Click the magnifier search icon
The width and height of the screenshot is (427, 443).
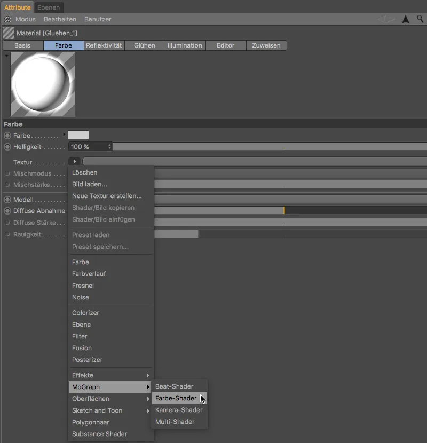click(x=420, y=19)
